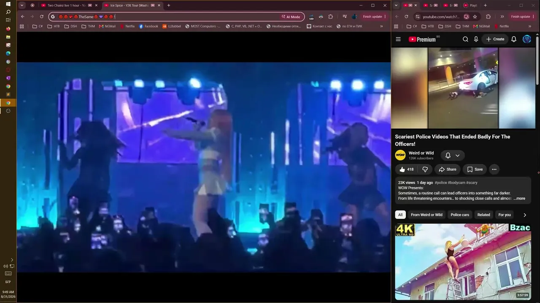Open the Weird or Wild channel name link
This screenshot has width=540, height=303.
click(421, 153)
